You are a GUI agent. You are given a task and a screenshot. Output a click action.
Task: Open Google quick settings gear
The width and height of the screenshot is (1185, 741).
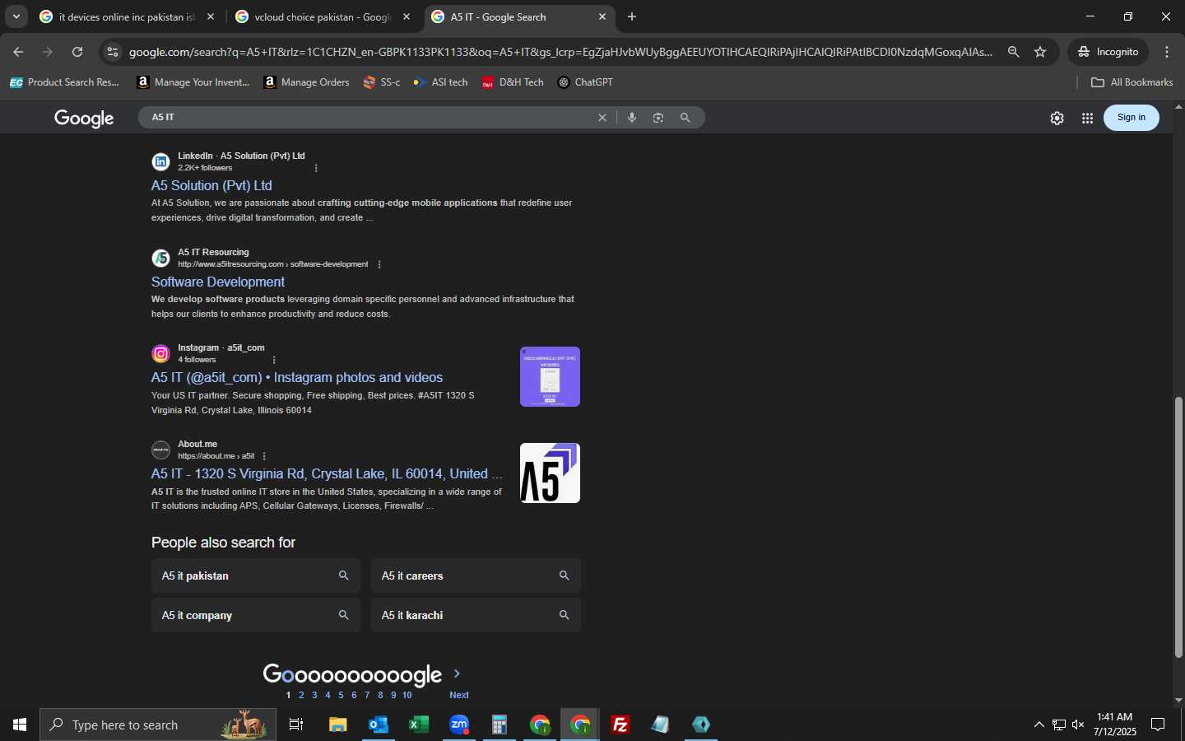pos(1057,118)
